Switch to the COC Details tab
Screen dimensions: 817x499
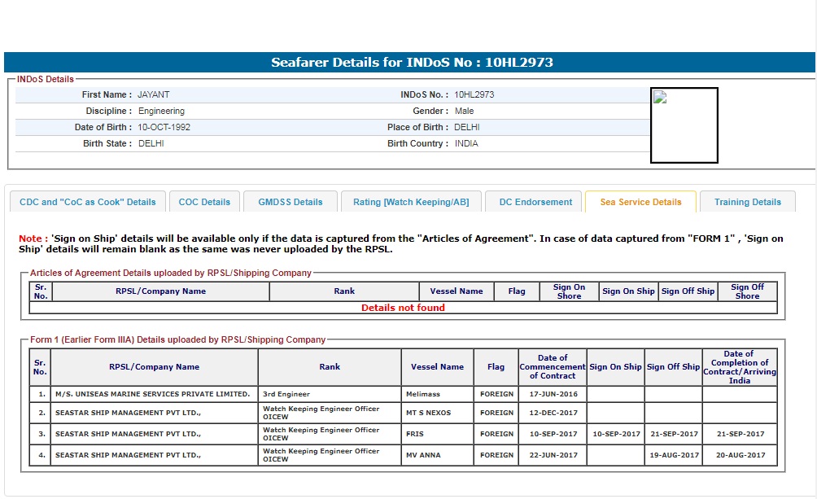tap(204, 202)
